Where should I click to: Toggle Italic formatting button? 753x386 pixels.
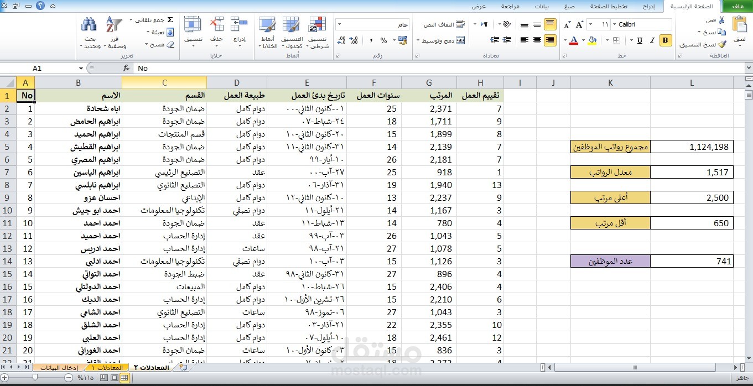click(653, 40)
